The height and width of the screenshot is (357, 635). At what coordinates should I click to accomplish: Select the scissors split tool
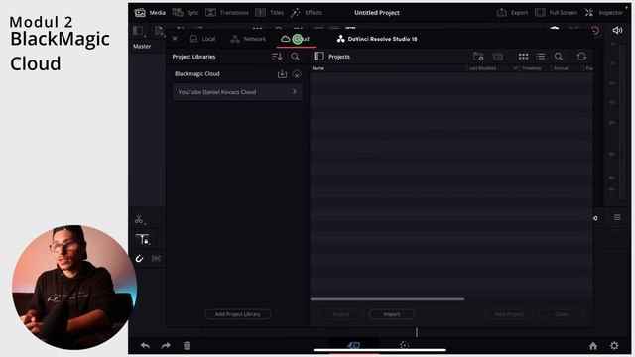139,219
